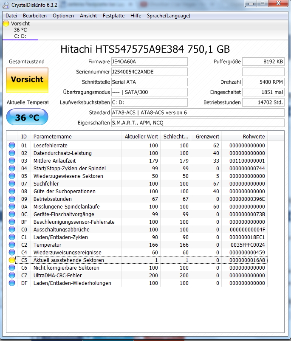Click raw value 0000000016A8

[x=247, y=260]
